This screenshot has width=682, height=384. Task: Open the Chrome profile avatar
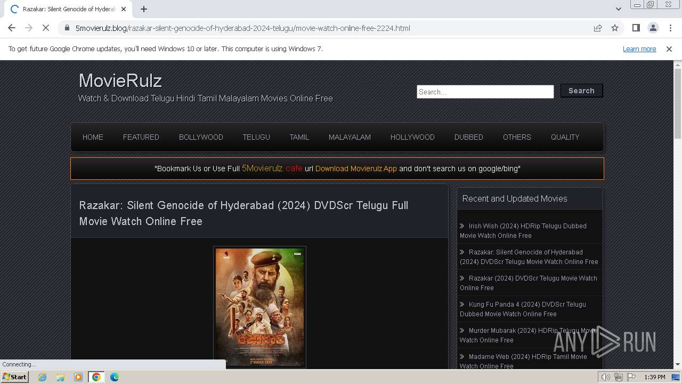653,28
